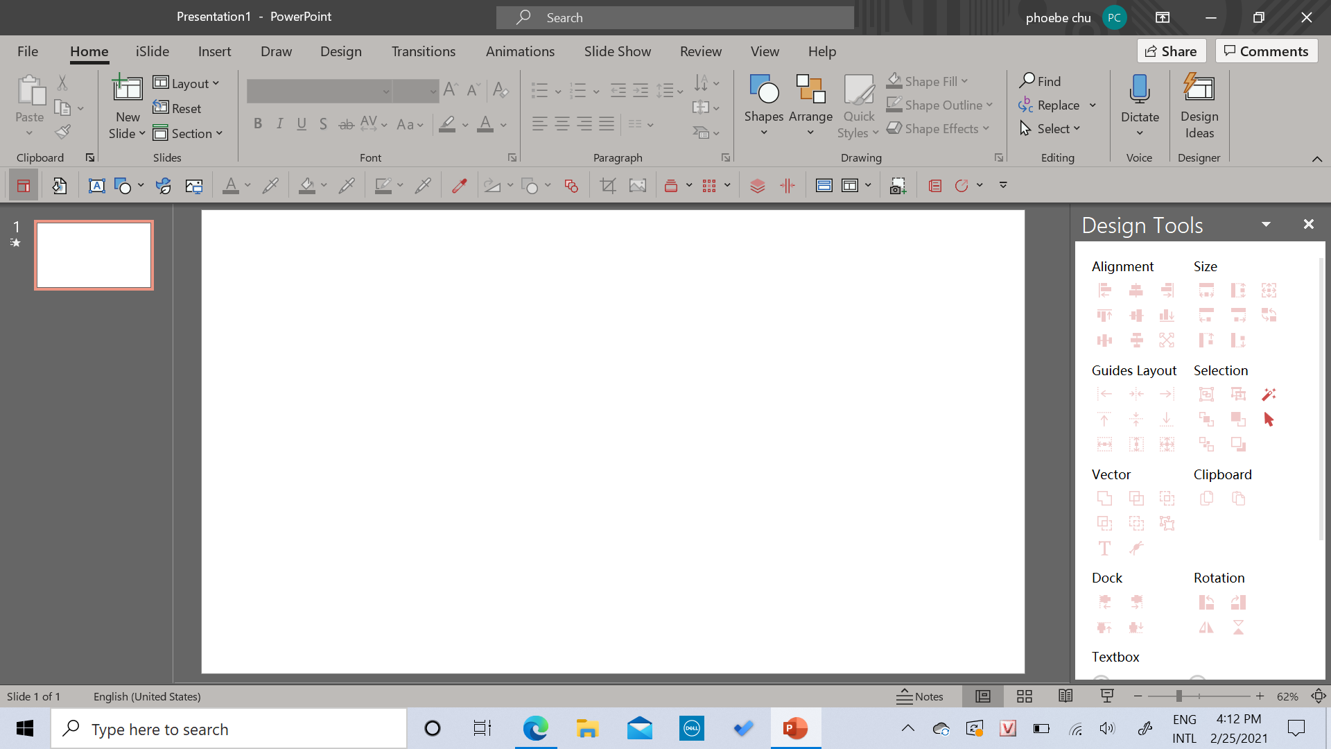Open Design Ideas in Designer group
The height and width of the screenshot is (749, 1331).
pyautogui.click(x=1199, y=106)
